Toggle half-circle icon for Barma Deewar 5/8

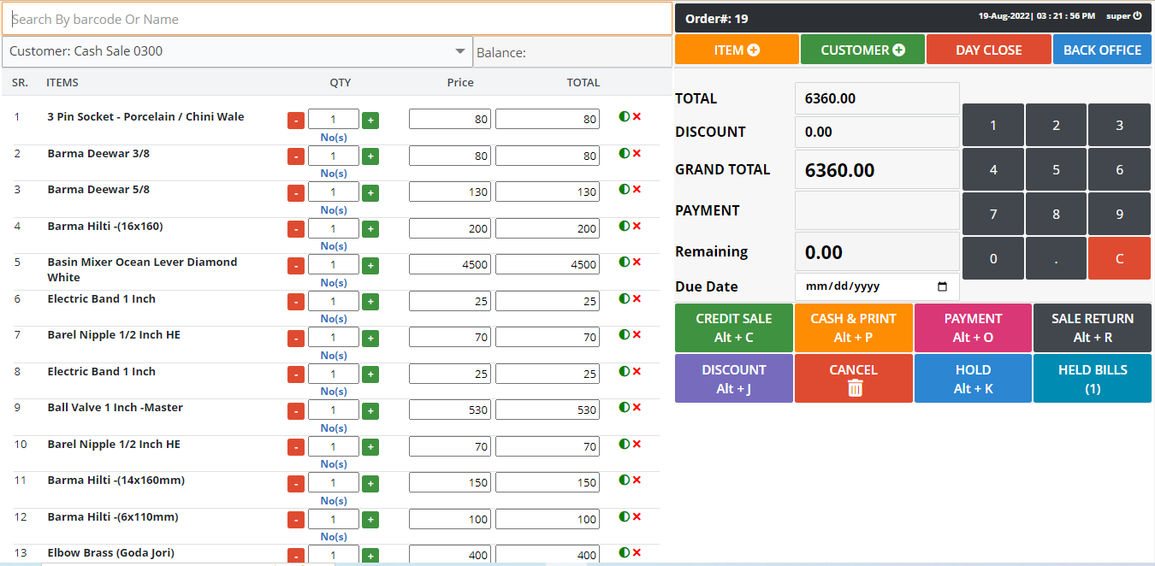[x=624, y=189]
